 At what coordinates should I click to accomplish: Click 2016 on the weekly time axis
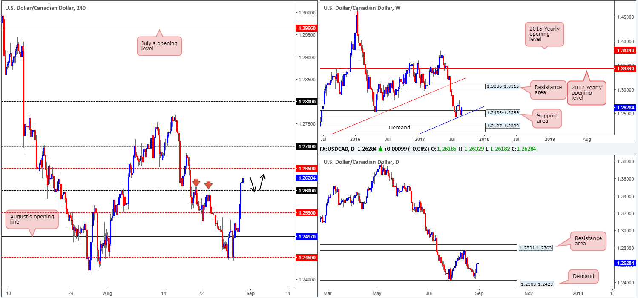click(x=355, y=139)
